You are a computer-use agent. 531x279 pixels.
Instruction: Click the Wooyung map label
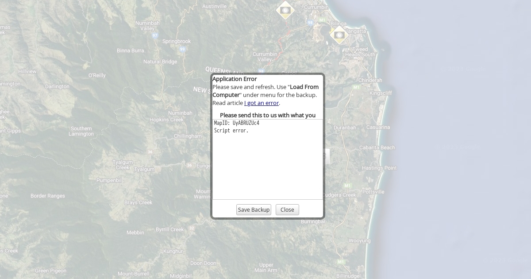pyautogui.click(x=360, y=240)
